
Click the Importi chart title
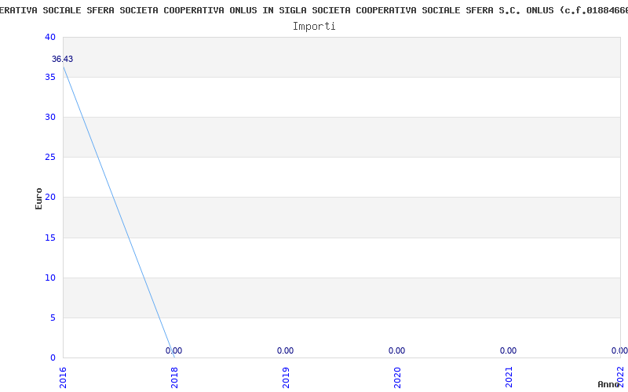coord(314,27)
